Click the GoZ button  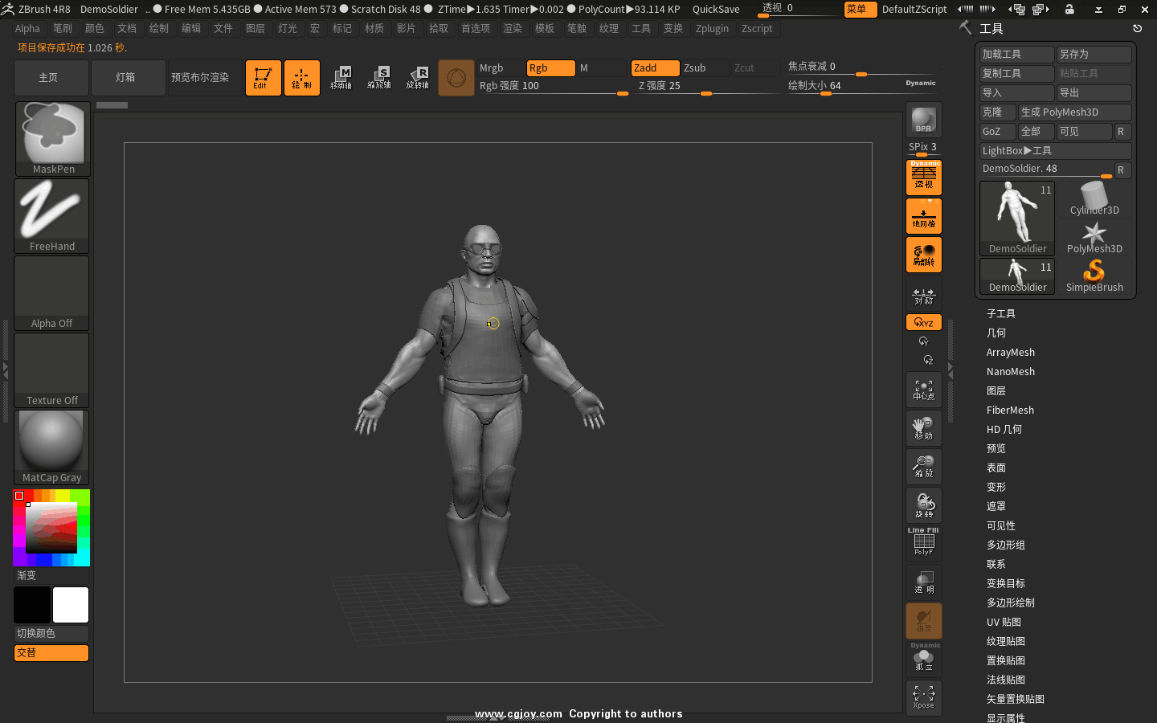998,131
